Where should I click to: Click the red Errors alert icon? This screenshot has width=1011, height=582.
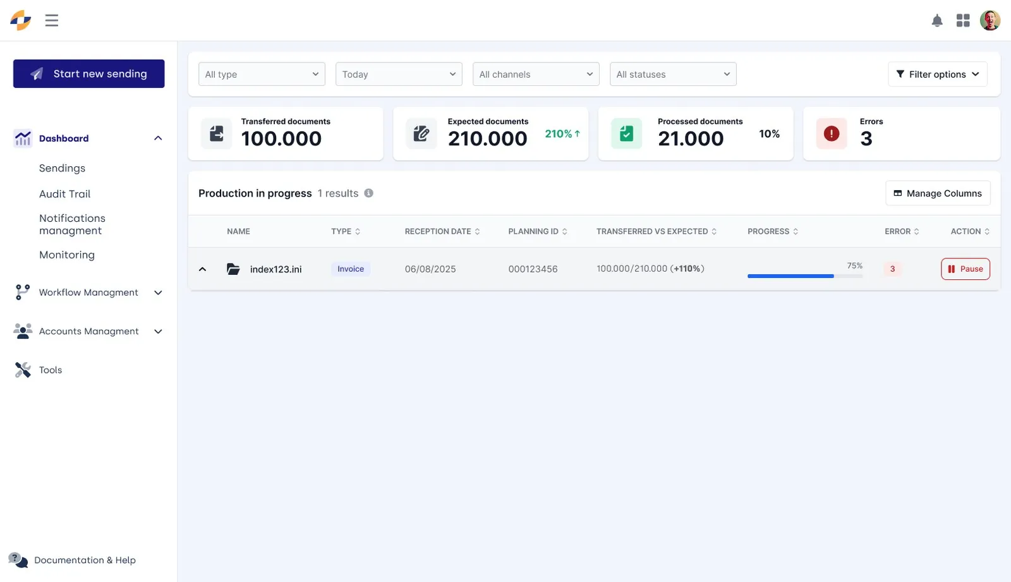832,133
